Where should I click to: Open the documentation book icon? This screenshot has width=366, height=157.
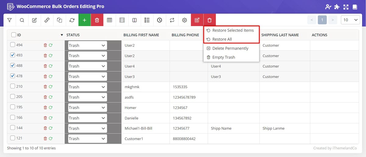pos(355,7)
